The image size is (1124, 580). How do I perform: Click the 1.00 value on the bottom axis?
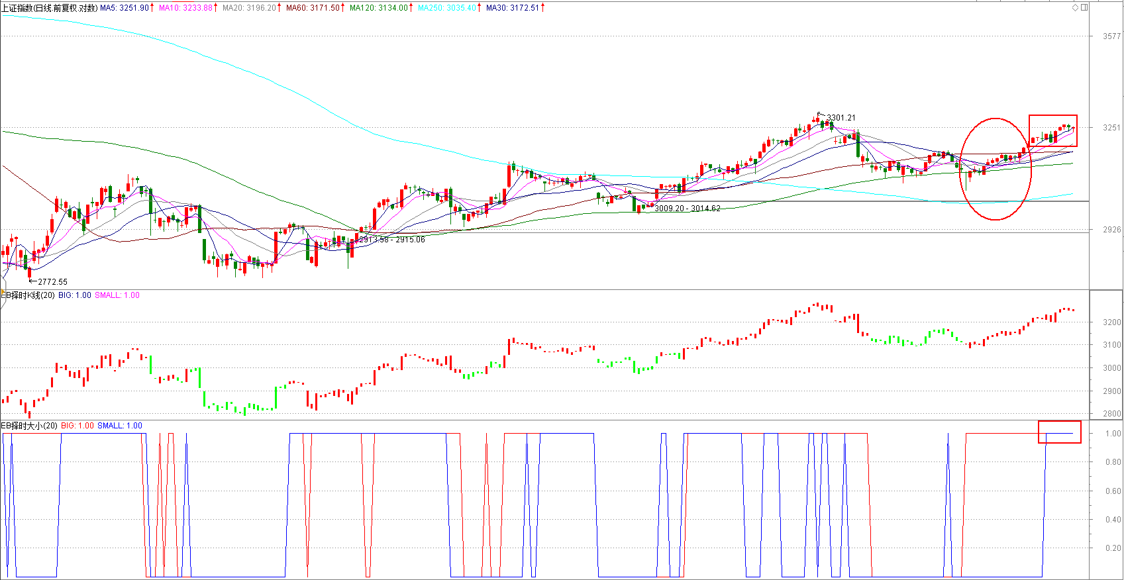coord(1113,434)
